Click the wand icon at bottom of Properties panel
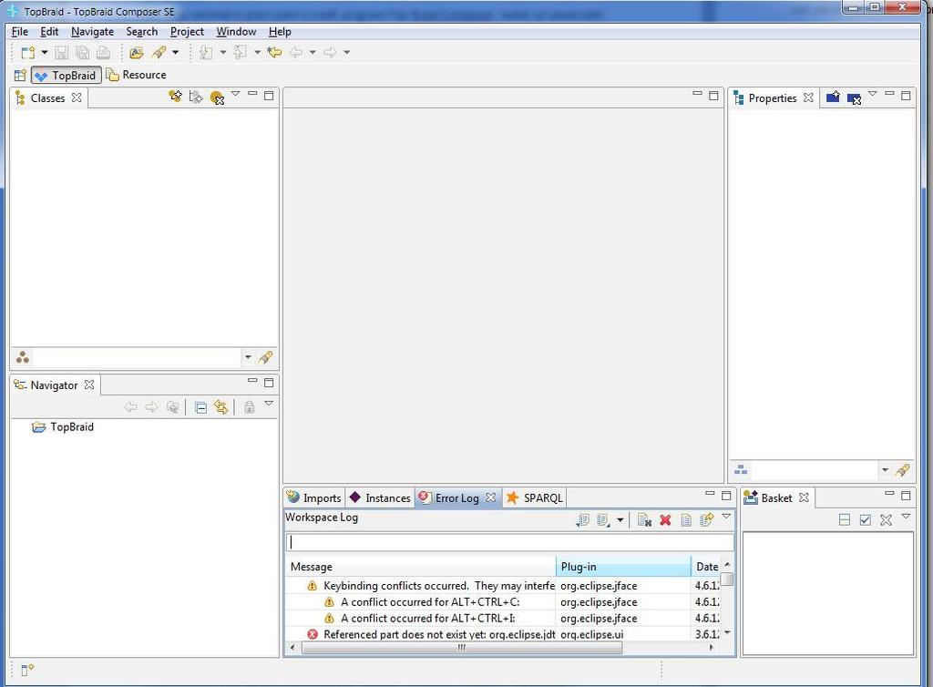 tap(903, 470)
